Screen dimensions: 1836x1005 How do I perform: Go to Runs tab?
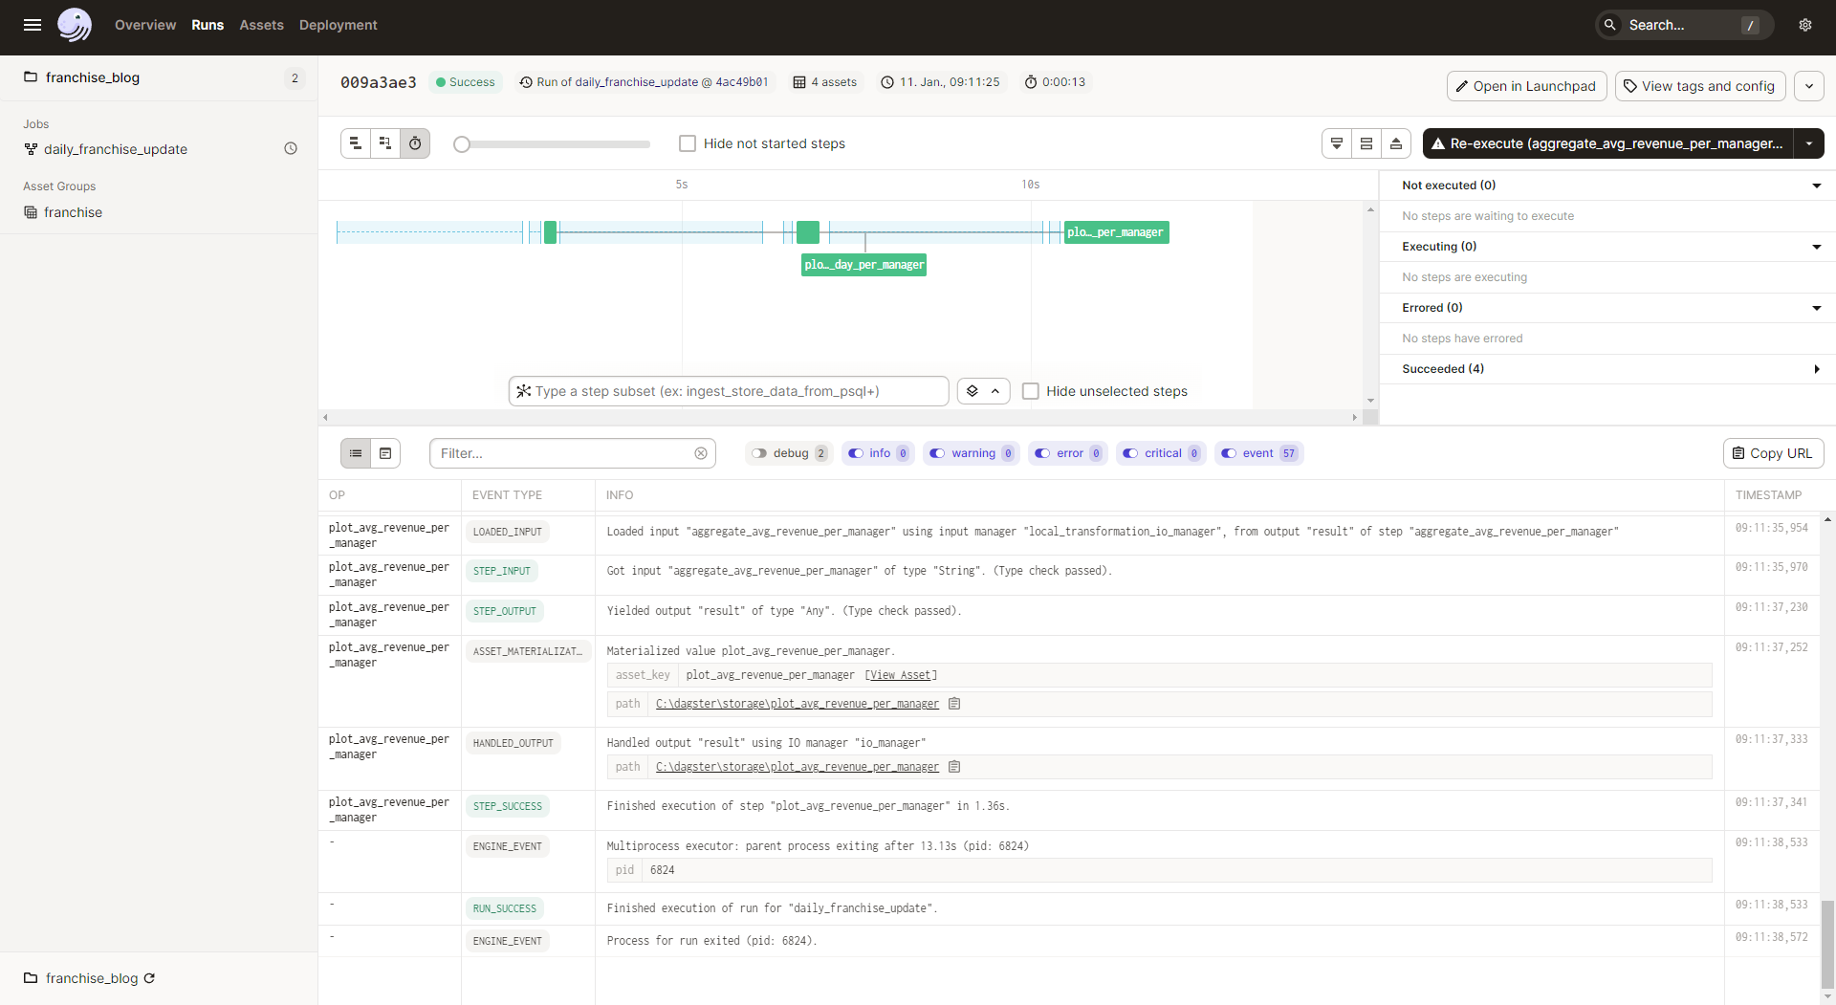click(x=208, y=25)
